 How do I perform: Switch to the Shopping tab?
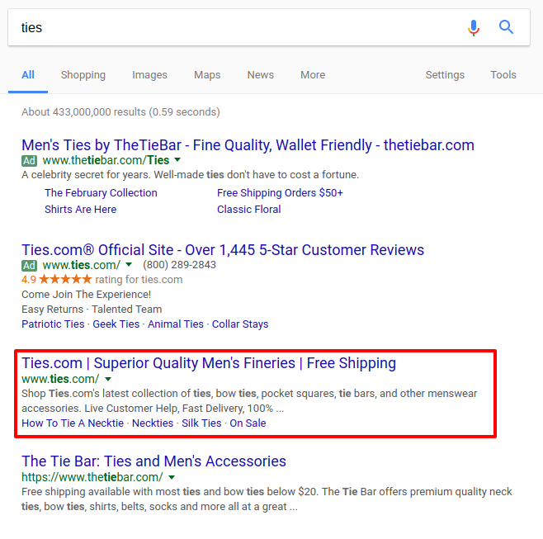(83, 75)
